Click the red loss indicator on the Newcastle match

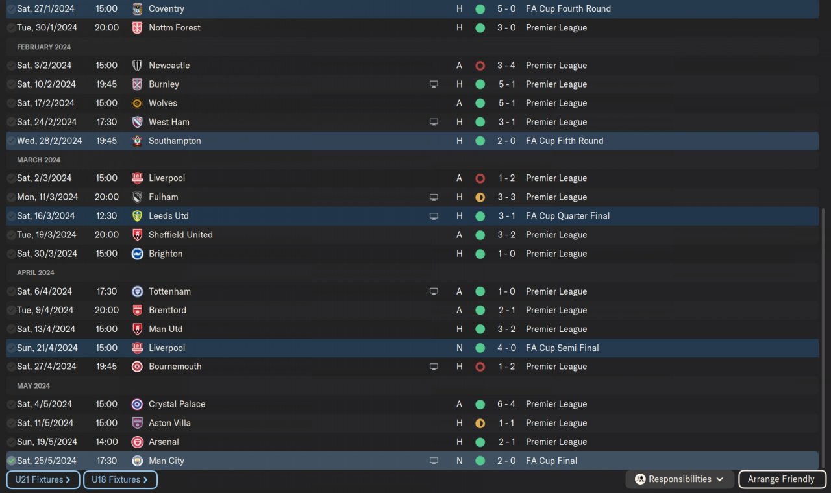coord(480,66)
